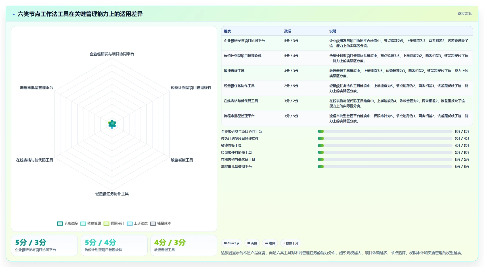Toggle 上手速度 legend series
Viewport: 484px width, 267px height.
137,223
